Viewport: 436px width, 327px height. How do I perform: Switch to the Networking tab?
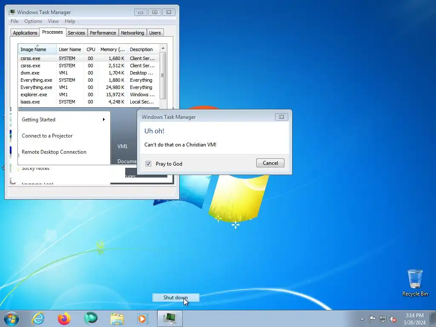132,33
